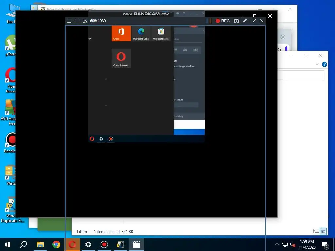Switch File Explorer to large thumbnails view

pyautogui.click(x=324, y=231)
